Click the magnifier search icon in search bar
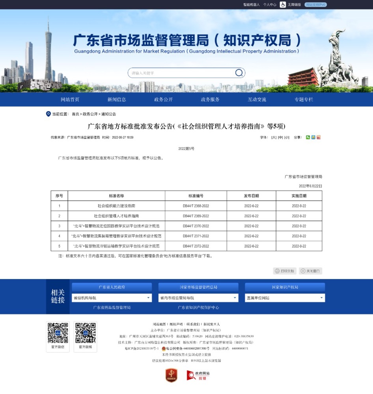373x394 pixels. click(239, 73)
